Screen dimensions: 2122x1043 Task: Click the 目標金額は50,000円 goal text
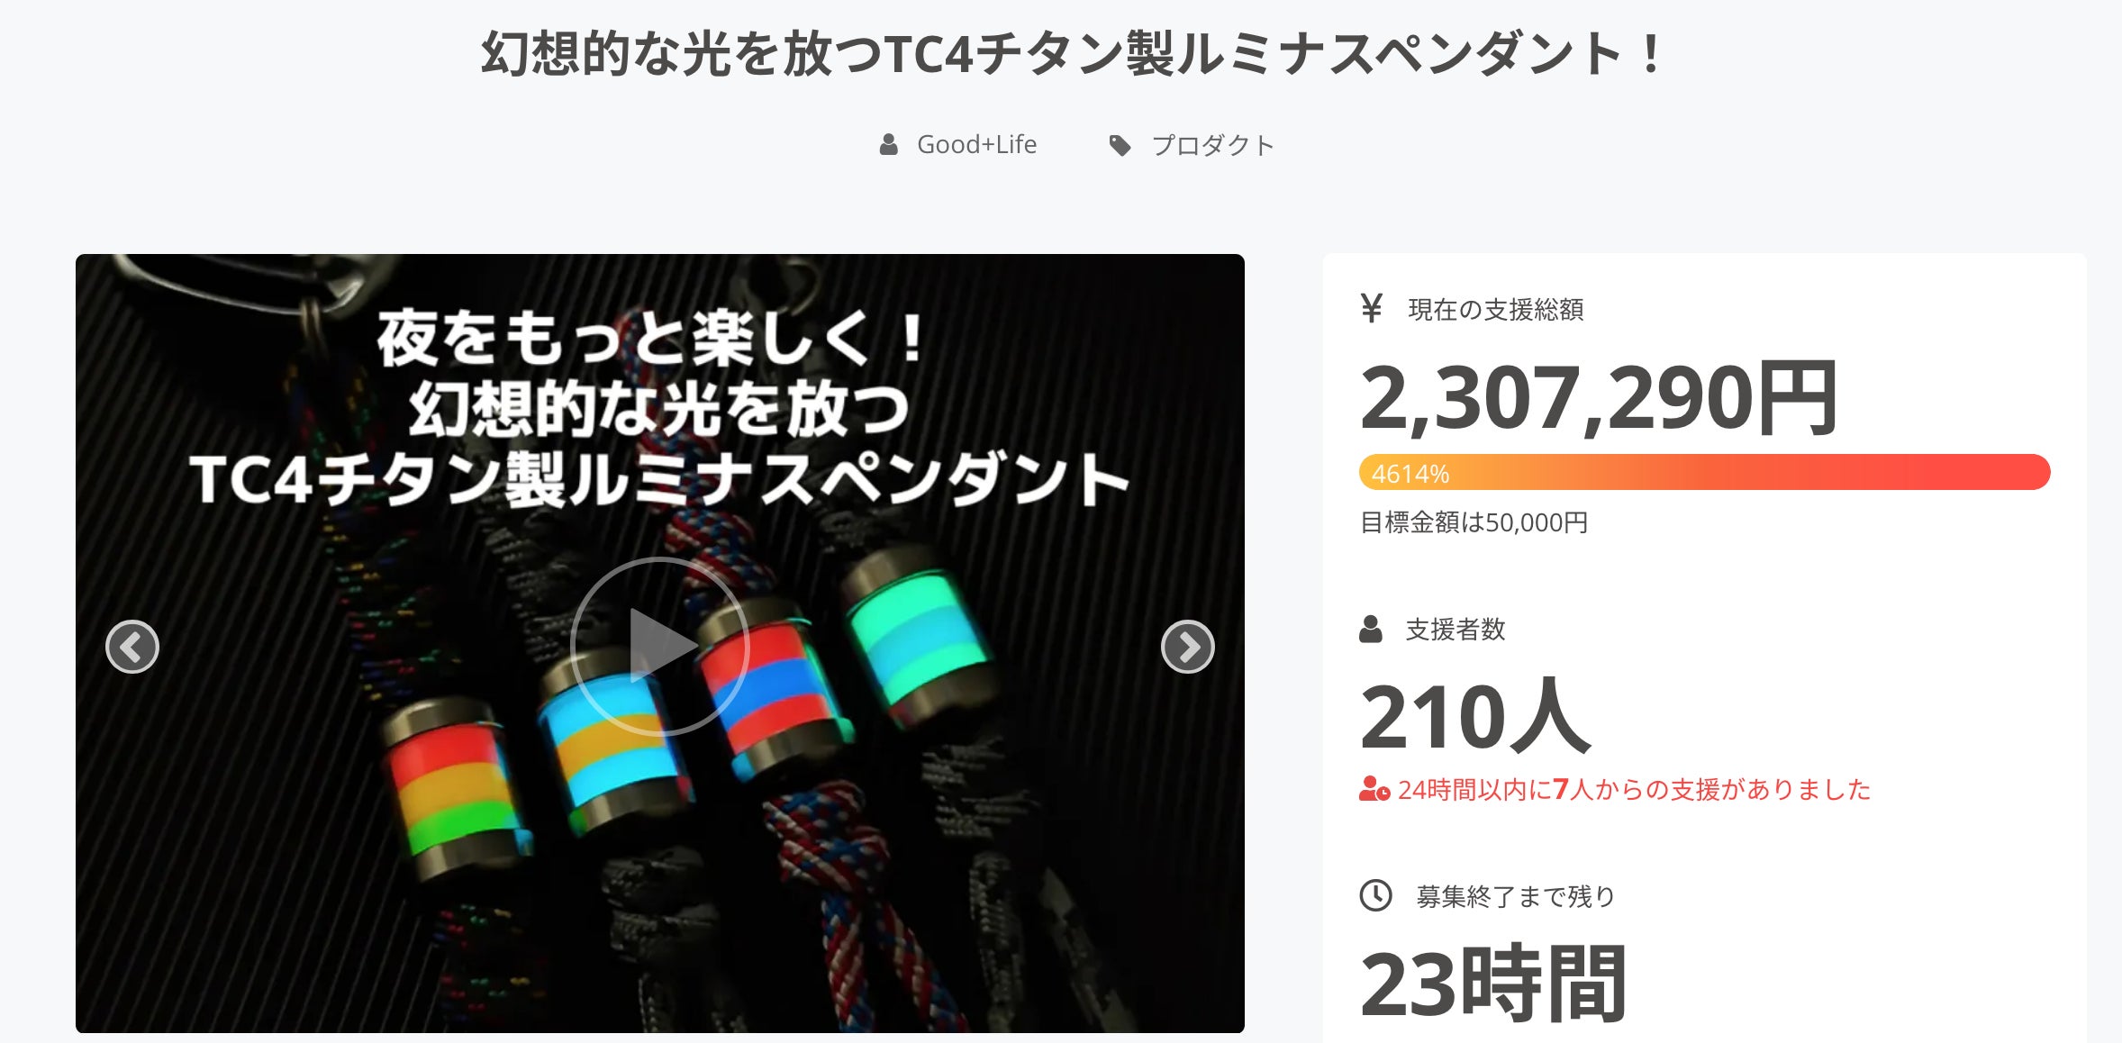point(1474,522)
